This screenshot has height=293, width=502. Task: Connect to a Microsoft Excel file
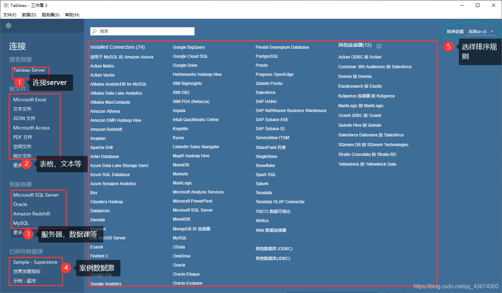30,100
